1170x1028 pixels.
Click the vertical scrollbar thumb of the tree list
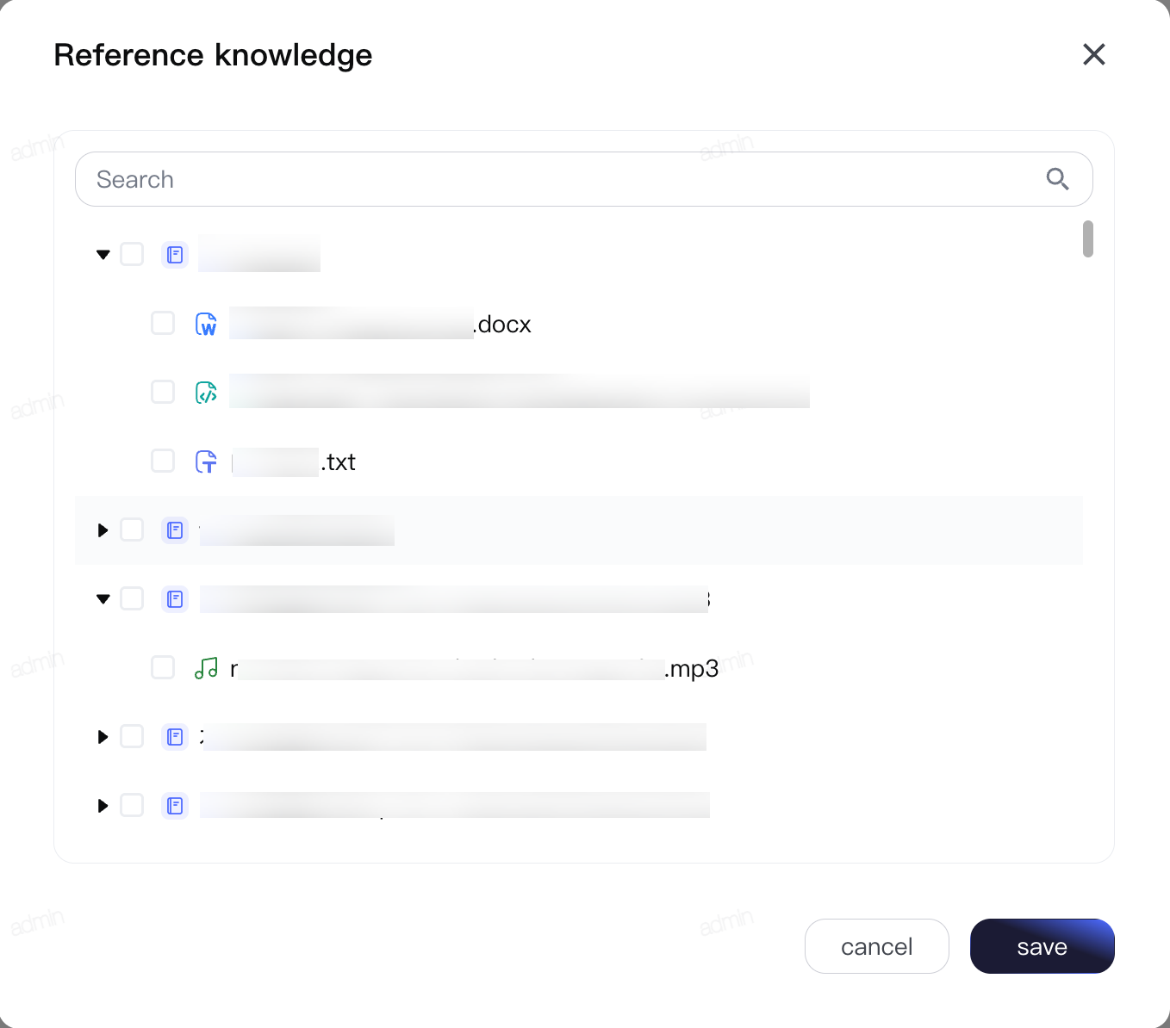pyautogui.click(x=1088, y=238)
